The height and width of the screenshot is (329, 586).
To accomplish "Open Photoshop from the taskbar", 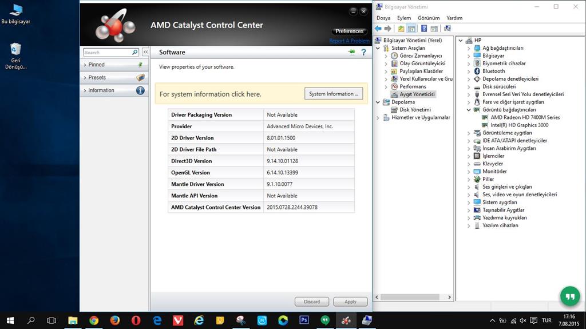I will pyautogui.click(x=304, y=320).
